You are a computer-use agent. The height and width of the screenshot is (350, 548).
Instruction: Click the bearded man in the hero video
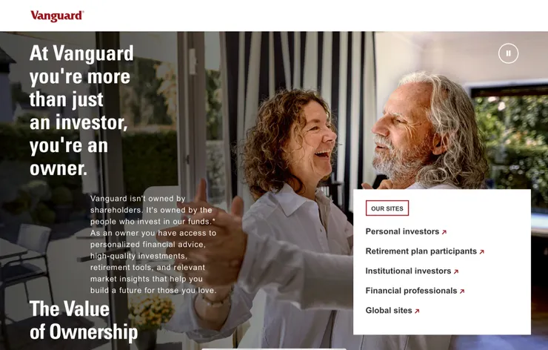tap(430, 133)
